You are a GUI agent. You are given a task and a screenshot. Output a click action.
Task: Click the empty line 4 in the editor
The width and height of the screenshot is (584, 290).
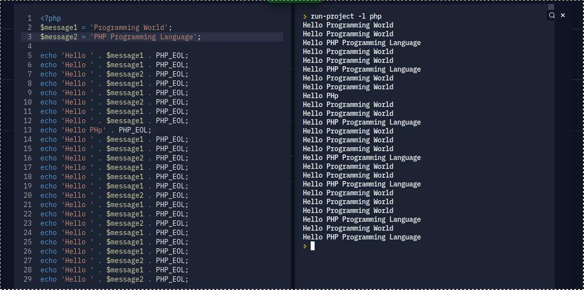pyautogui.click(x=147, y=46)
